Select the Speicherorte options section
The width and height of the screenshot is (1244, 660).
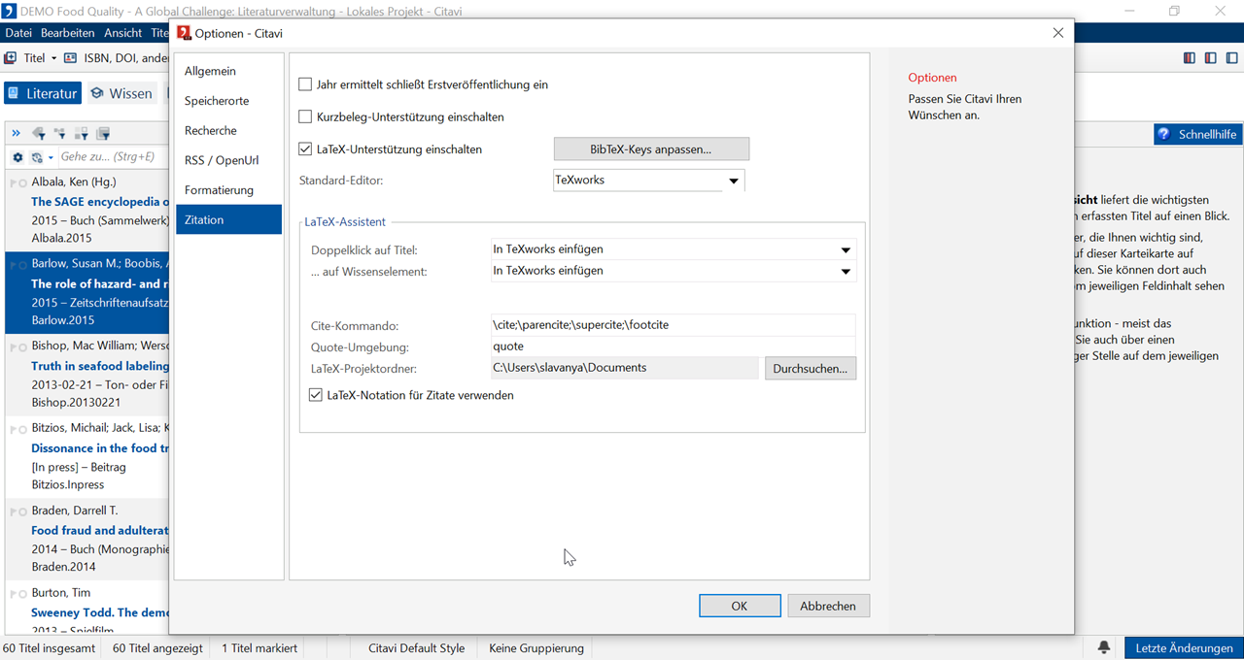tap(217, 101)
